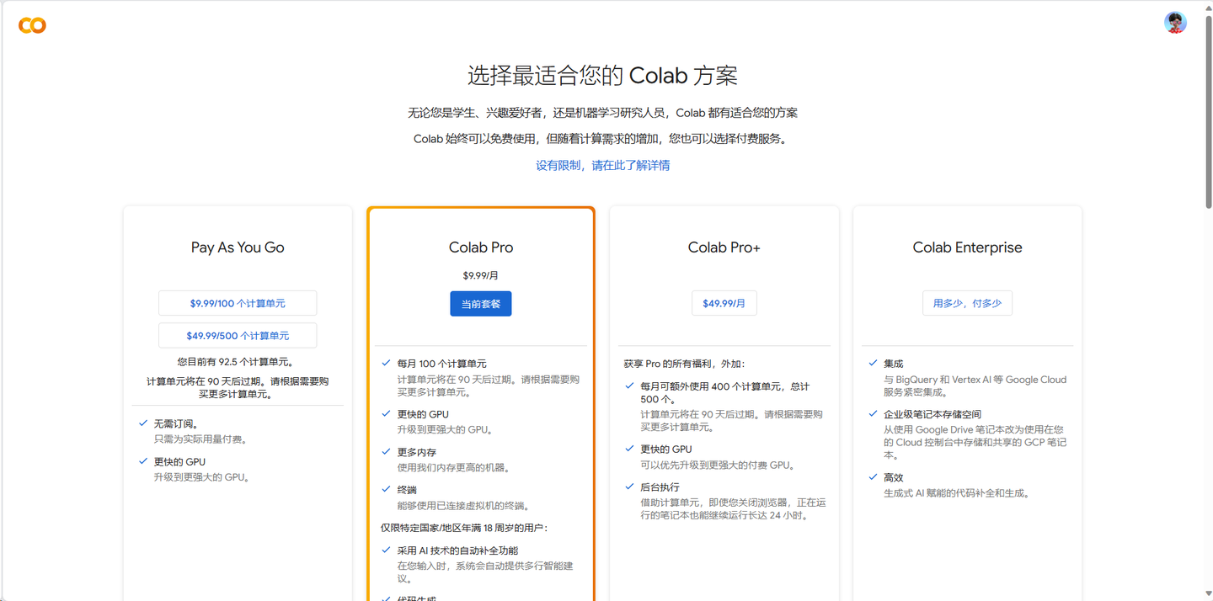This screenshot has width=1213, height=601.
Task: Open the 设有限制，请在此了解详情 link
Action: point(603,165)
